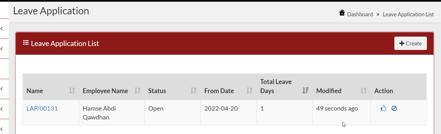Click the sort arrows beside the Status column

pos(194,91)
